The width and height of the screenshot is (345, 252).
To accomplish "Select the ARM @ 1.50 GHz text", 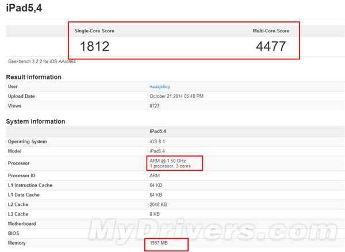I will (x=168, y=161).
